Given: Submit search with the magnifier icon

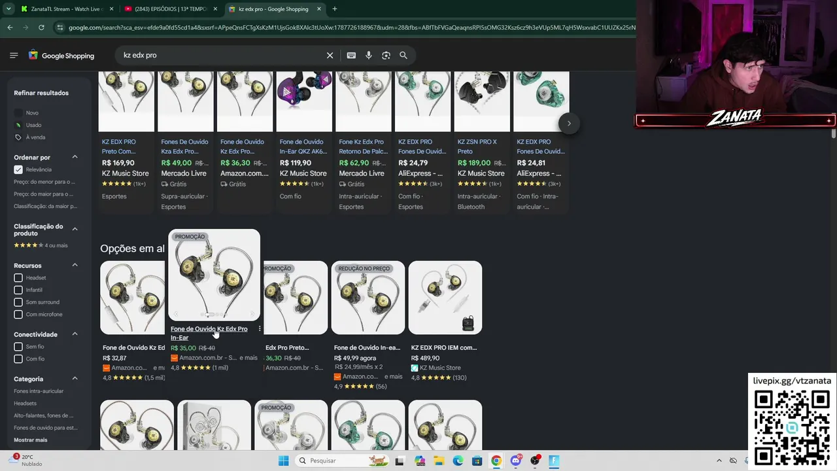Looking at the screenshot, I should (403, 56).
